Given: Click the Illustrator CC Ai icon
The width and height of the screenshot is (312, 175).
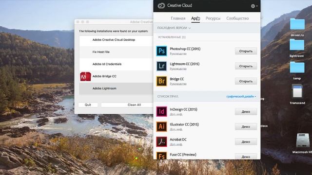Looking at the screenshot, I should pos(161,126).
